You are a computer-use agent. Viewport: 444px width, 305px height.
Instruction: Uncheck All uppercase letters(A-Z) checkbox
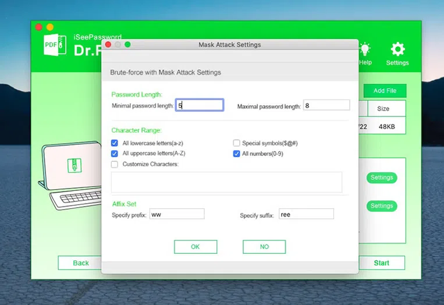pos(115,154)
